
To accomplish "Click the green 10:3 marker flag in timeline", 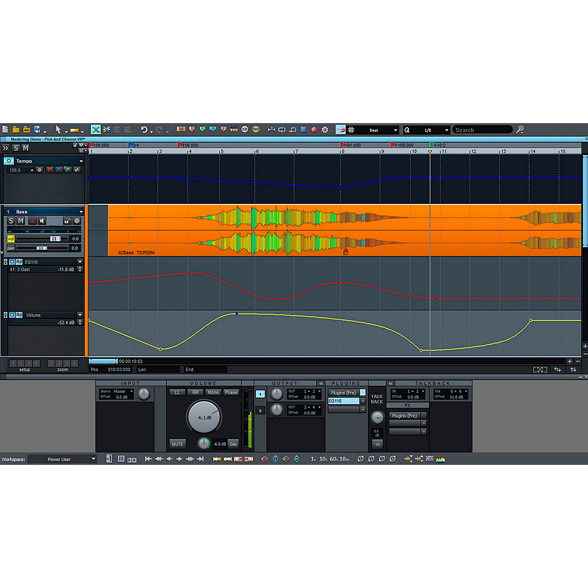I will click(x=432, y=145).
